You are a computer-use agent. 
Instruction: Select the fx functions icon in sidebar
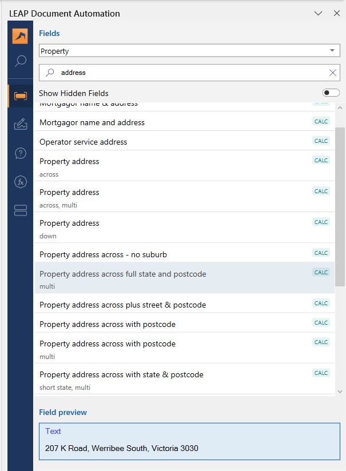pyautogui.click(x=20, y=182)
